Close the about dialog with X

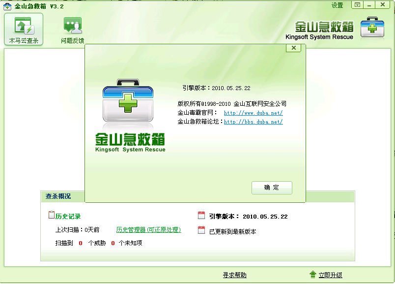tap(293, 48)
